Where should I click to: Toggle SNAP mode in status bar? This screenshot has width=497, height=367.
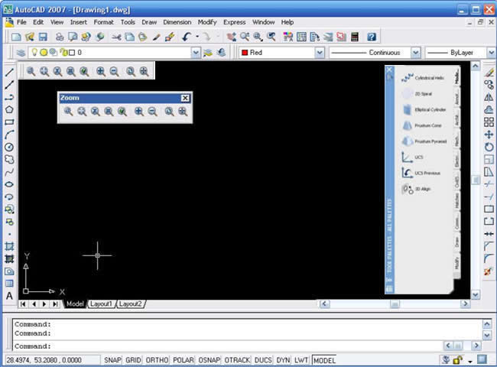click(x=112, y=360)
